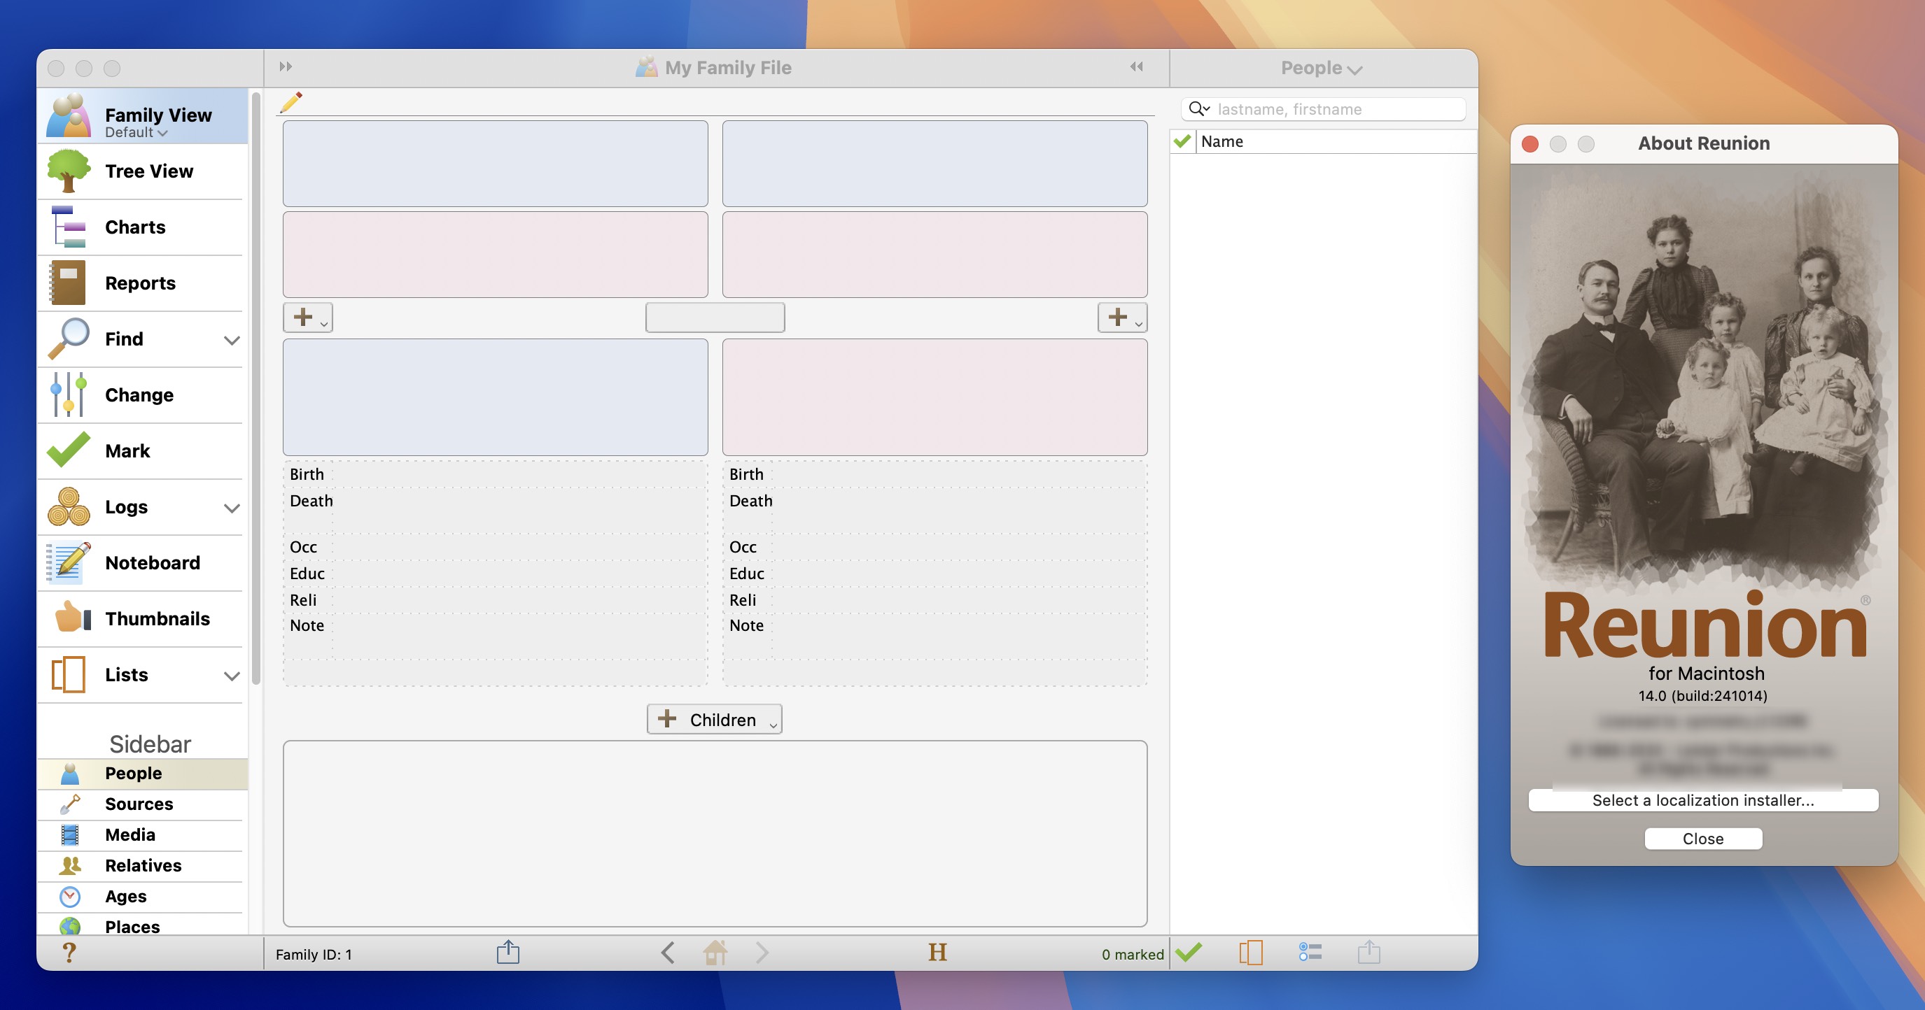The width and height of the screenshot is (1925, 1010).
Task: Select the Charts panel icon
Action: [x=67, y=225]
